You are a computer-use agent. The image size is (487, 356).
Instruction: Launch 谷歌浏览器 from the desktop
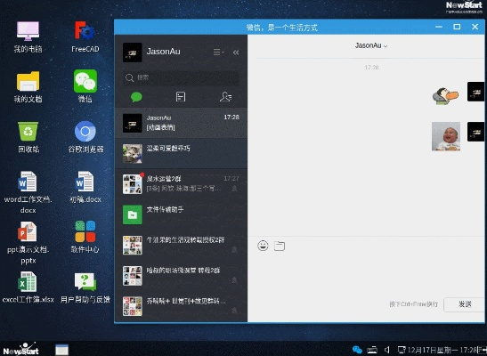click(x=85, y=137)
